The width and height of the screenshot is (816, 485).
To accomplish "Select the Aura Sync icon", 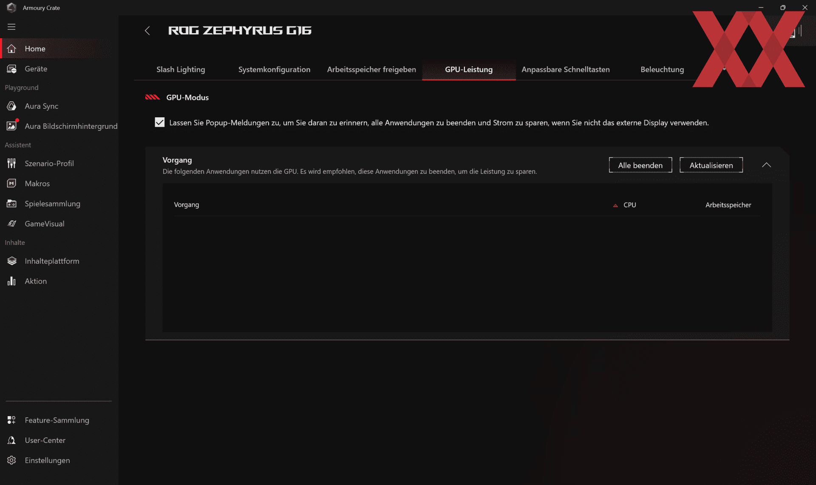I will (x=11, y=106).
